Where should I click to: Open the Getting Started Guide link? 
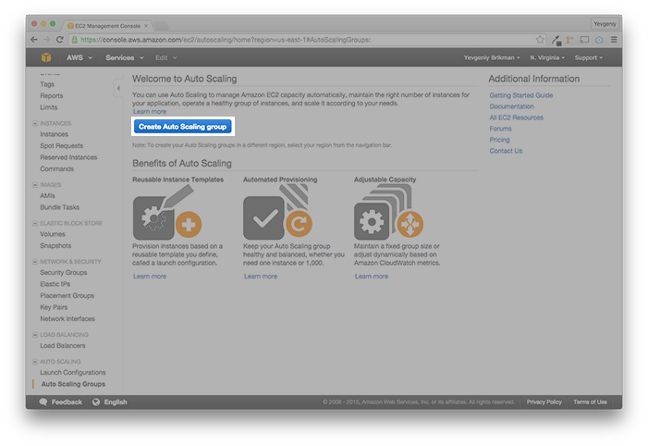point(521,95)
